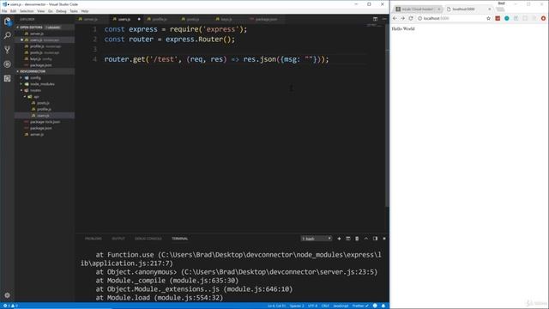Image resolution: width=549 pixels, height=309 pixels.
Task: Open the View menu
Action: pos(41,11)
